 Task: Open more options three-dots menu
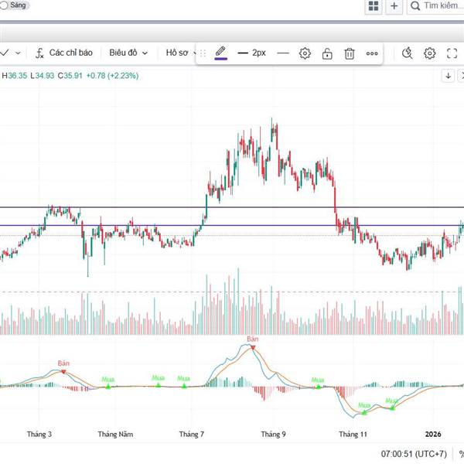(x=372, y=53)
